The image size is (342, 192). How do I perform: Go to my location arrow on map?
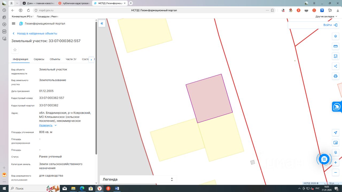pos(336,133)
